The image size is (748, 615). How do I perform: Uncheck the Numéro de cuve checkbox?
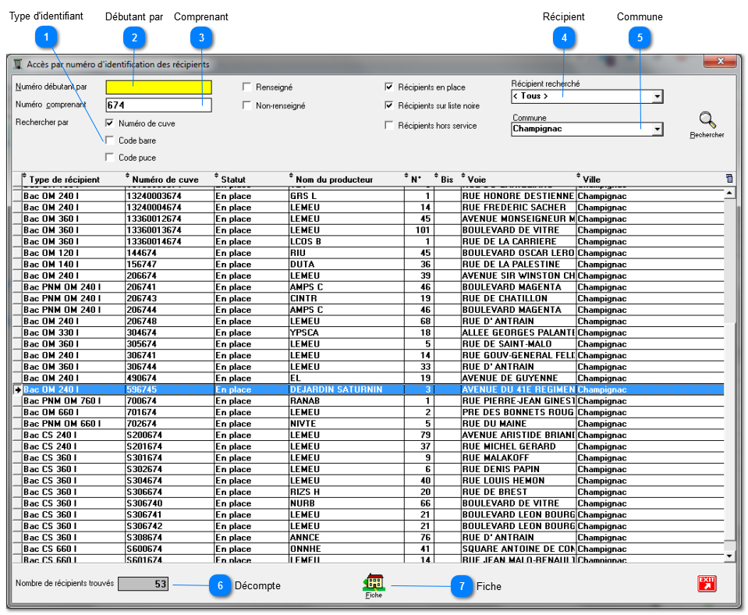point(110,123)
